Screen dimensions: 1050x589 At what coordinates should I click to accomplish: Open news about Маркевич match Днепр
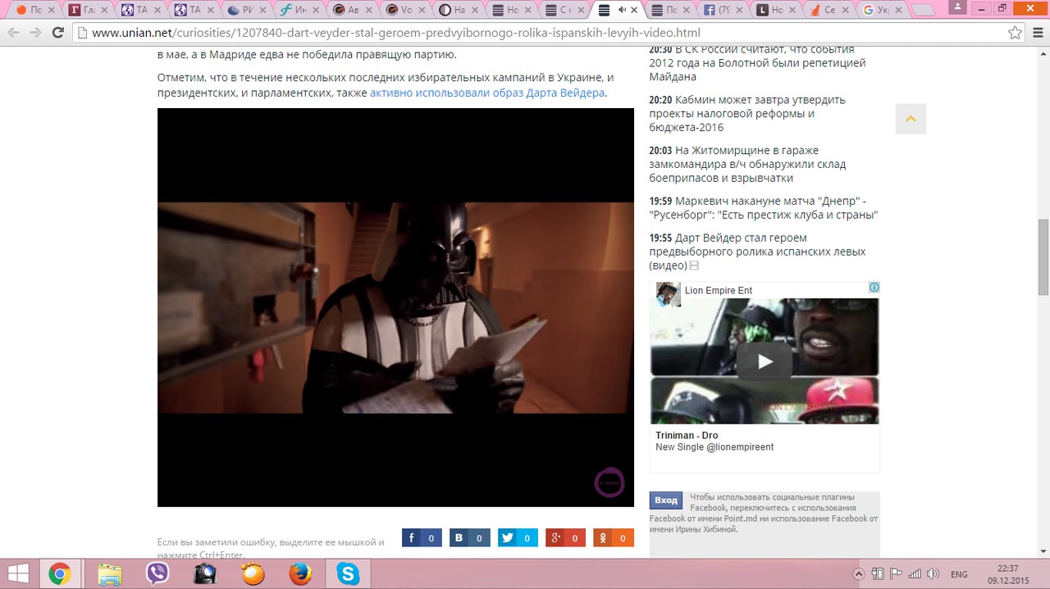tap(764, 208)
